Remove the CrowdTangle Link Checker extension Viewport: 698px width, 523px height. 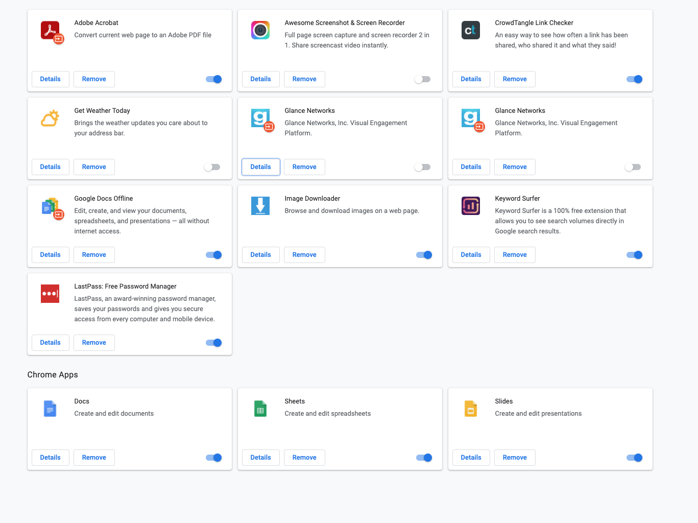click(x=514, y=79)
